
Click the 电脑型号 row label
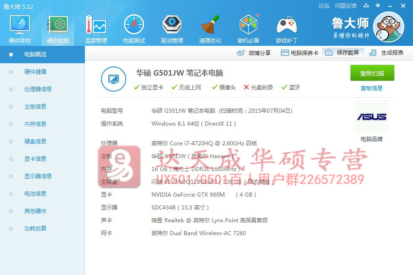112,111
